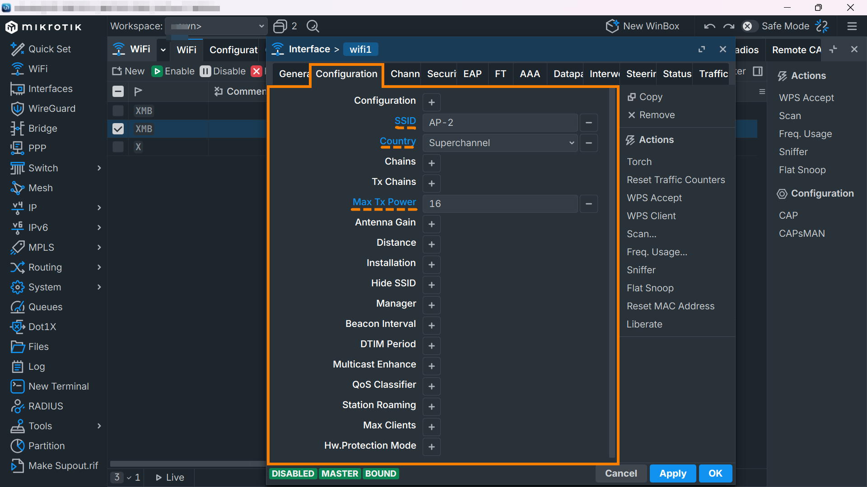The width and height of the screenshot is (867, 487).
Task: Switch to the Security tab
Action: (x=441, y=74)
